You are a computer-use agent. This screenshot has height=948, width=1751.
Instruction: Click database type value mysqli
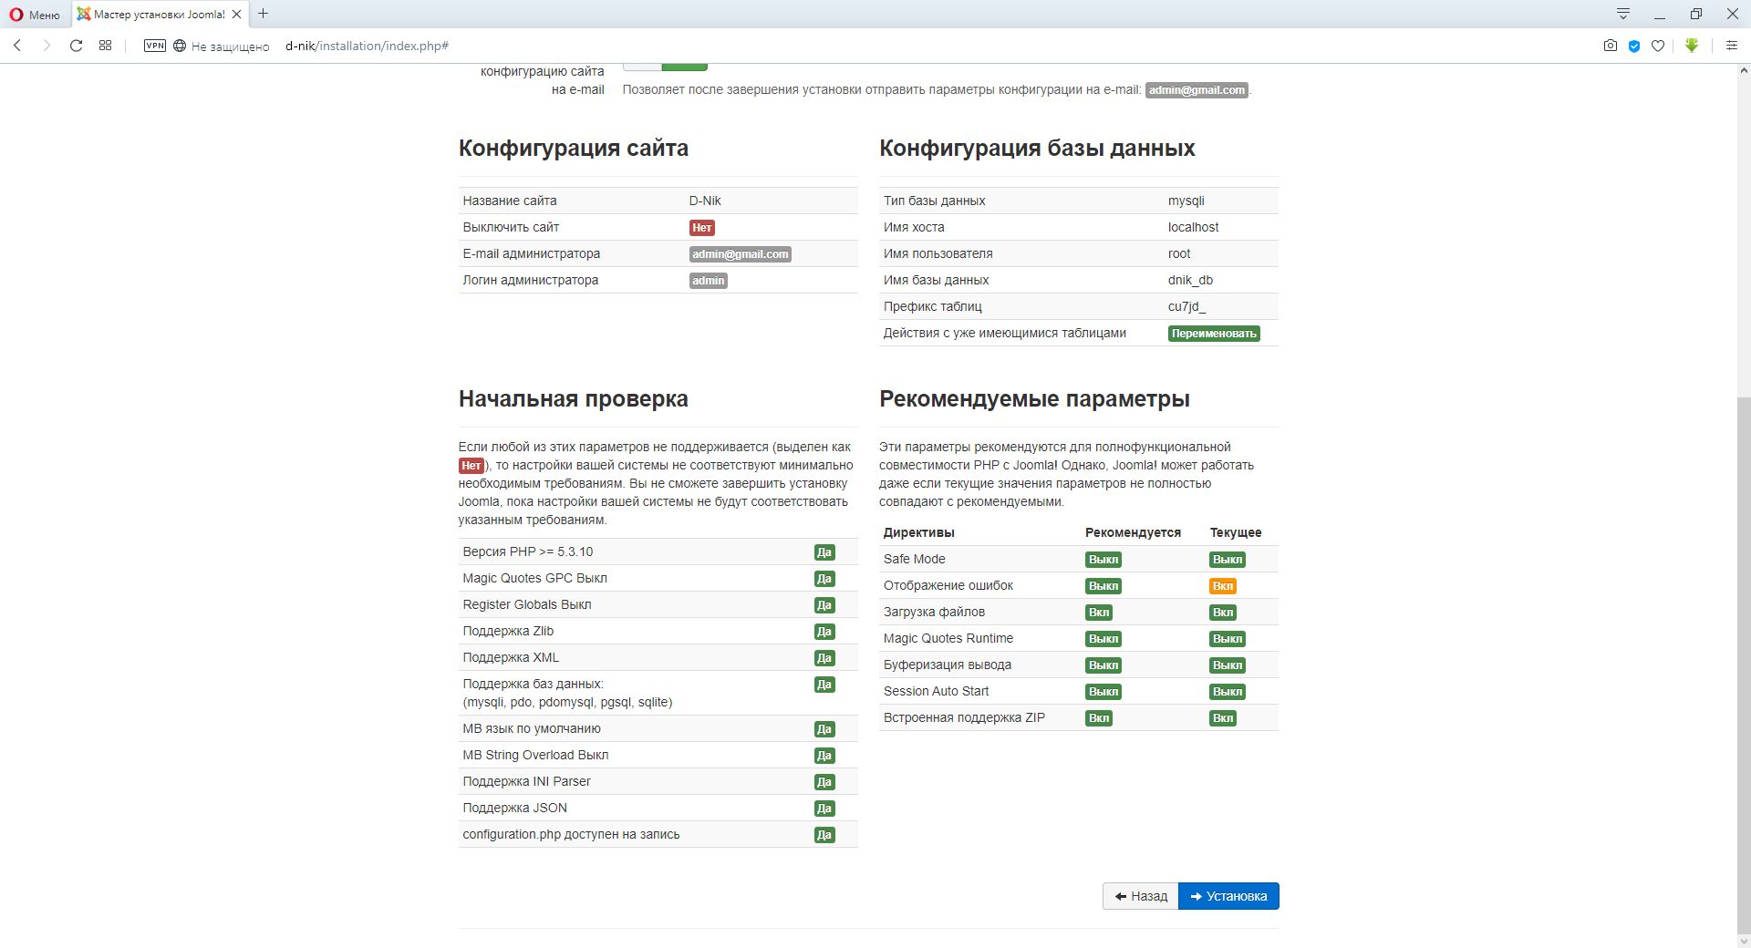[x=1186, y=201]
